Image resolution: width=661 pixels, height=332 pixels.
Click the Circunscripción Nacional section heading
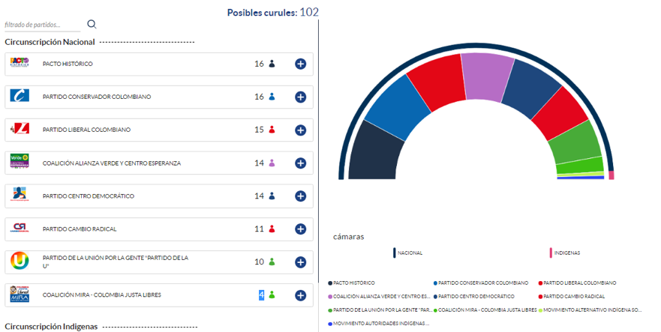pyautogui.click(x=50, y=42)
